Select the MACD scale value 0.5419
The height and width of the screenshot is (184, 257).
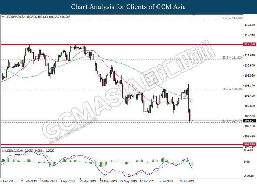248,150
